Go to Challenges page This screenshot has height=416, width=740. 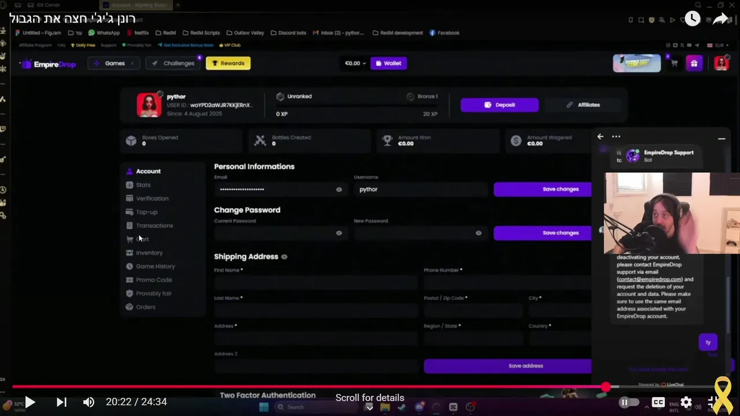point(173,64)
